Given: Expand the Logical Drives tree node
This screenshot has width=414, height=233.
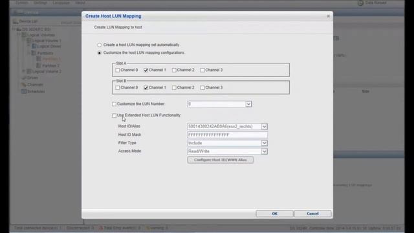Looking at the screenshot, I should pyautogui.click(x=28, y=46).
